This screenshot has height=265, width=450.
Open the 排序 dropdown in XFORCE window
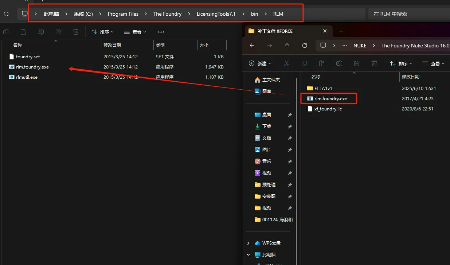(401, 63)
